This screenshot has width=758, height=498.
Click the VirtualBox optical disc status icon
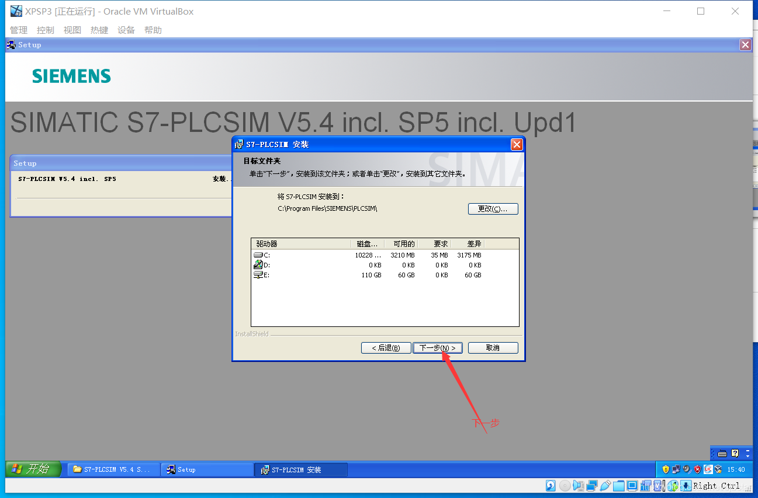(565, 485)
